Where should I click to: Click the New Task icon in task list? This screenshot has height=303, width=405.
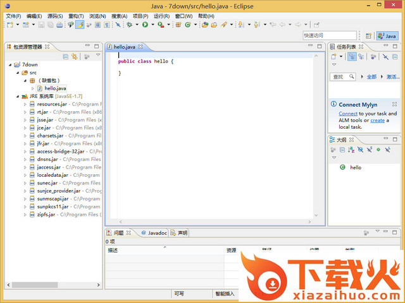pyautogui.click(x=334, y=56)
